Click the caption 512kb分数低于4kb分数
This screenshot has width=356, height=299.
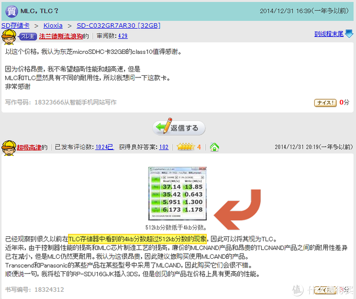[x=176, y=227]
